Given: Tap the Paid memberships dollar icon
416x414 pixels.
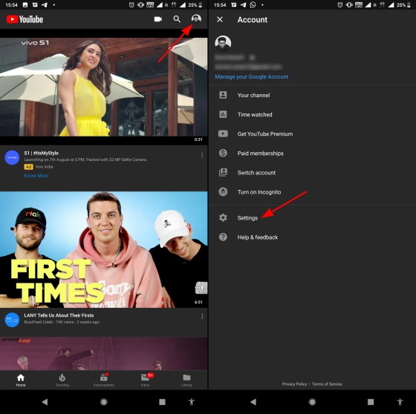Looking at the screenshot, I should click(x=223, y=153).
